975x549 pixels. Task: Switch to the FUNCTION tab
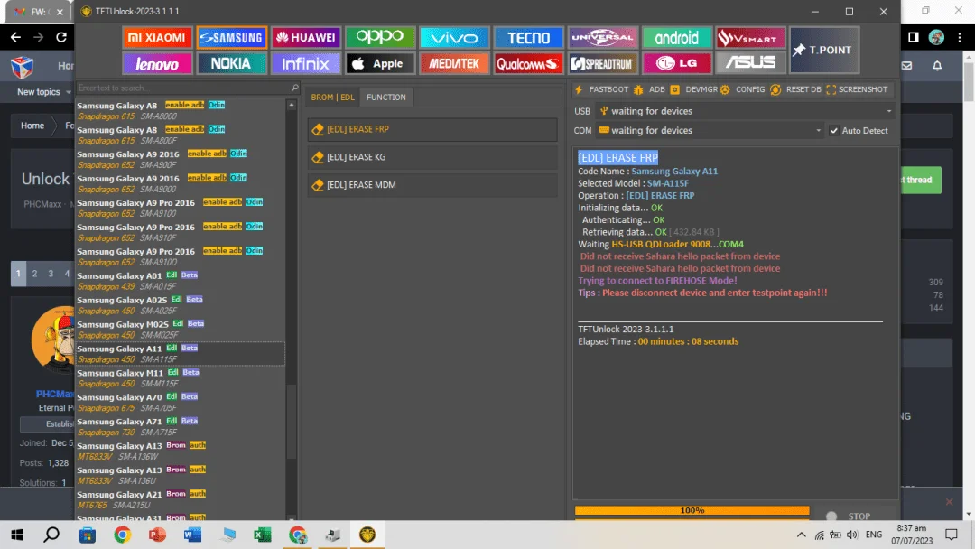click(386, 97)
